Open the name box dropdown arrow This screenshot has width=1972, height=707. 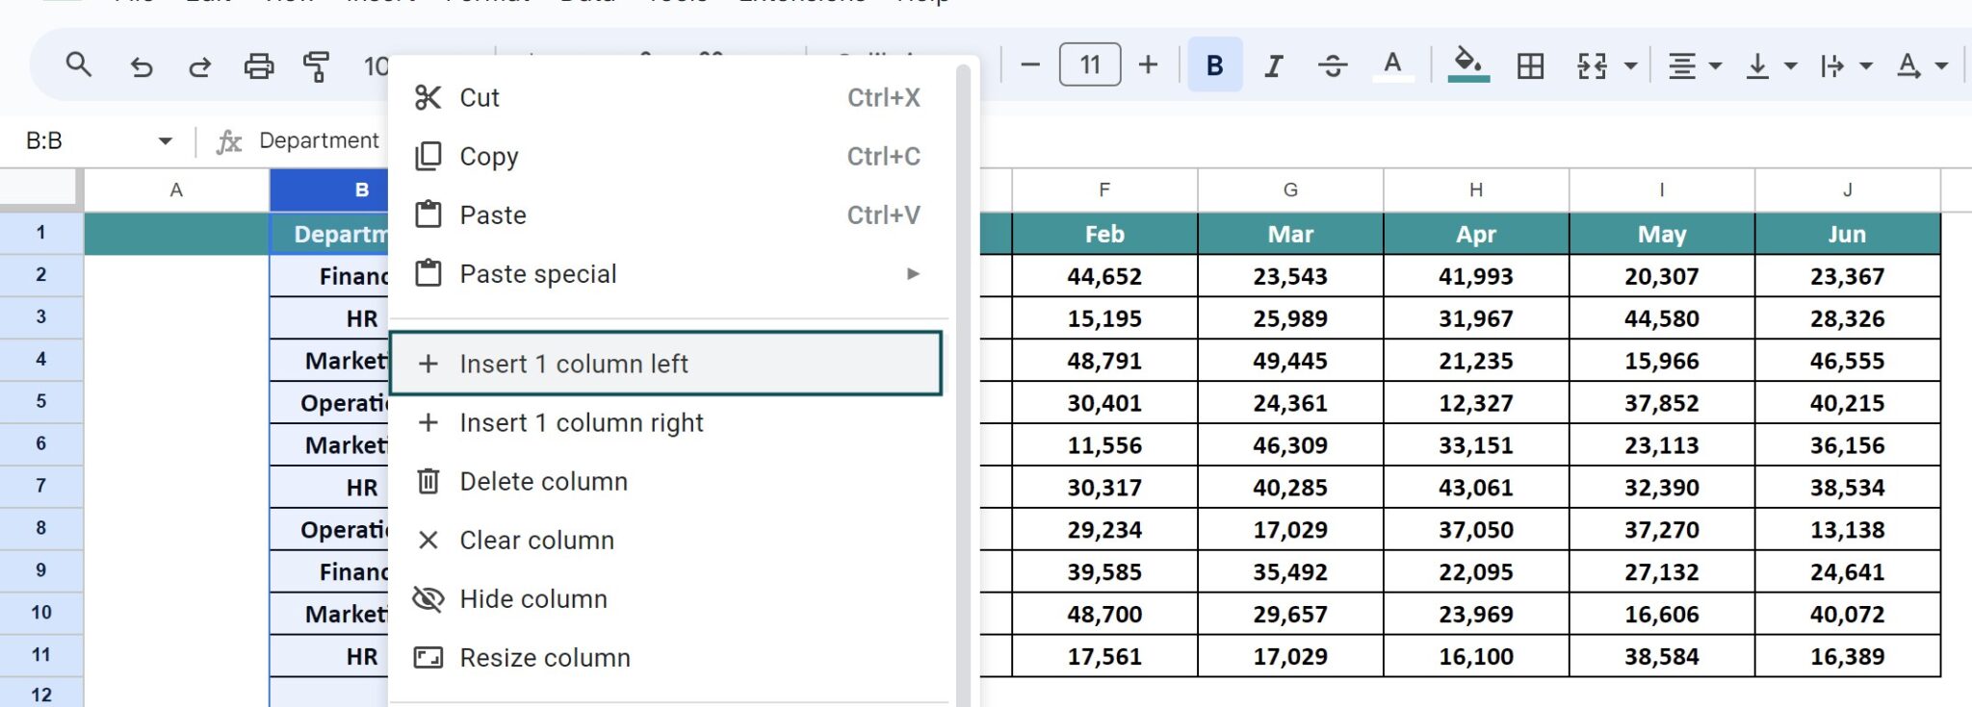pos(165,141)
